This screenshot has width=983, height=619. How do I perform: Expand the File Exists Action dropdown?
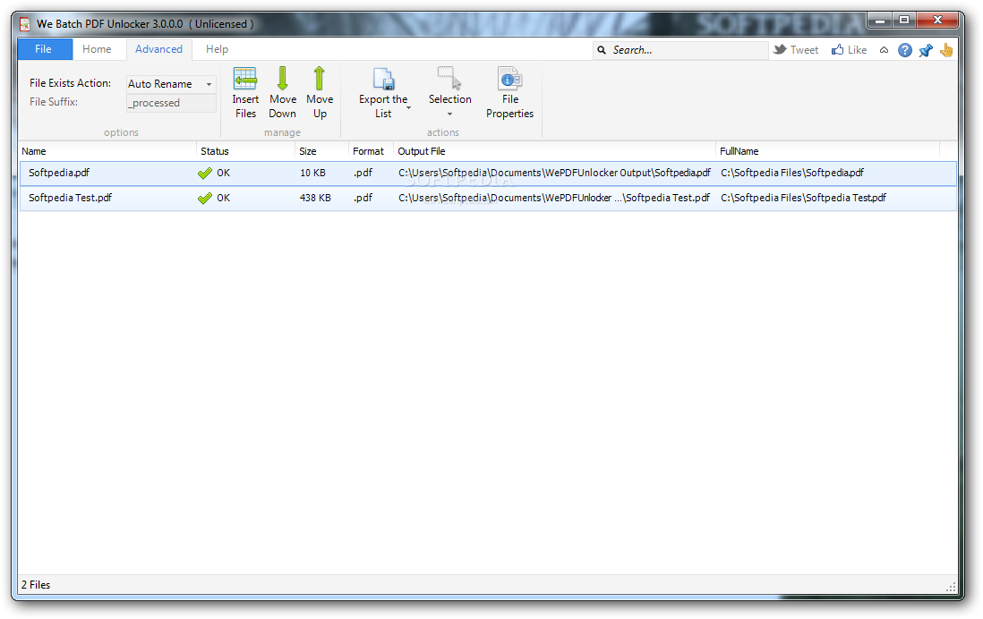[x=209, y=84]
